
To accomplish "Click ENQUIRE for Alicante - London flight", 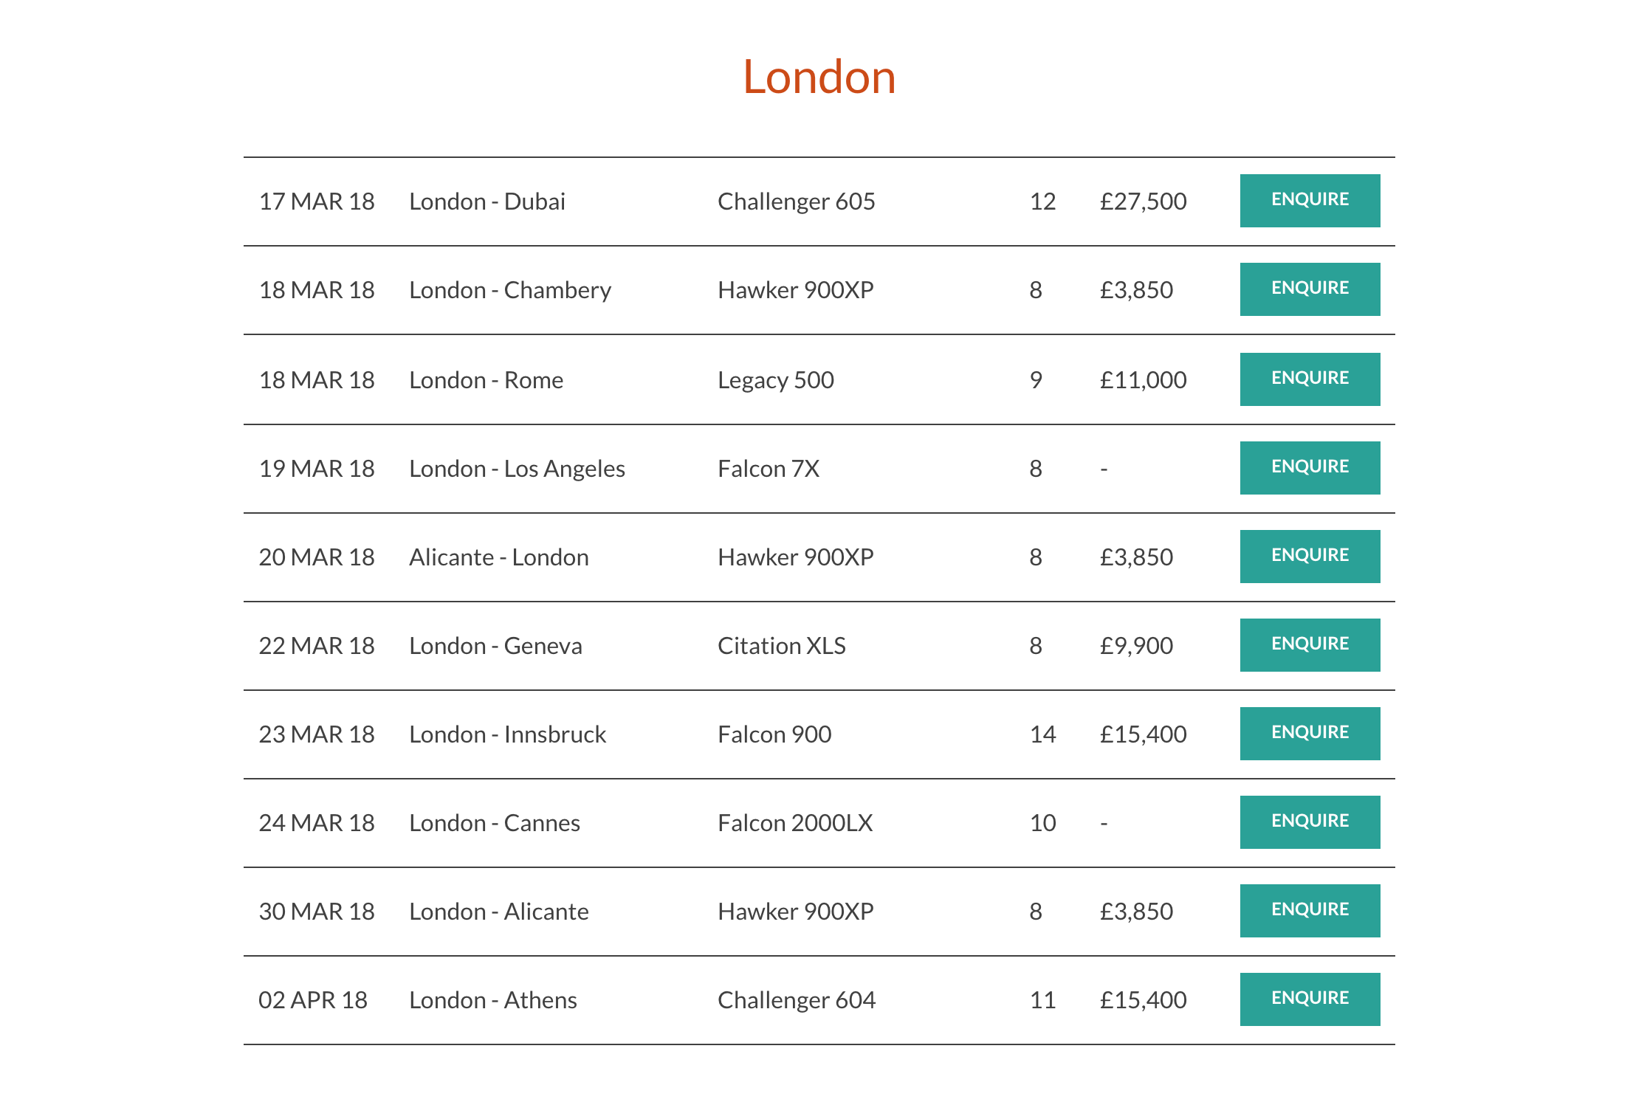I will 1310,557.
